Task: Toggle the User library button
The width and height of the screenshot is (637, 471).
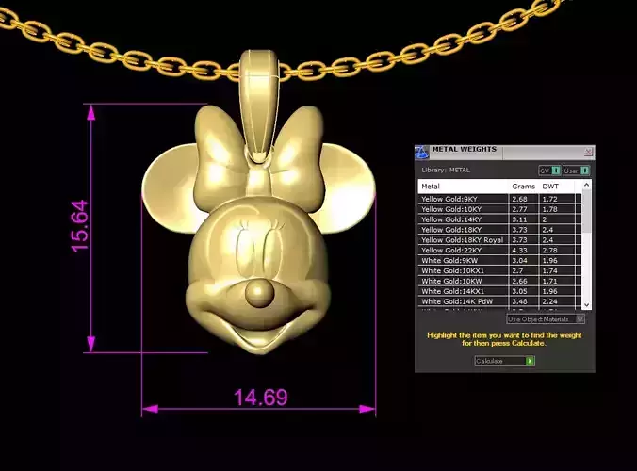Action: [x=576, y=171]
